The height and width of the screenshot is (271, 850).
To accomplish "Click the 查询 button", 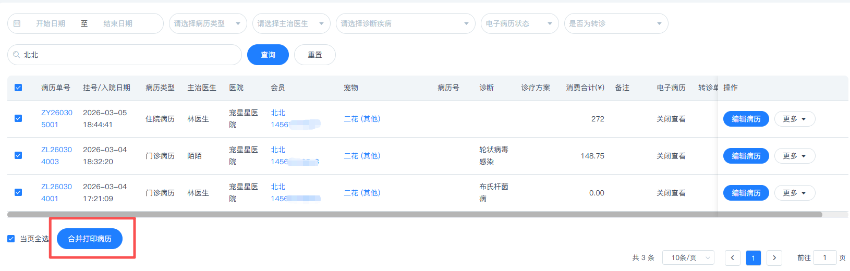I will pyautogui.click(x=268, y=55).
